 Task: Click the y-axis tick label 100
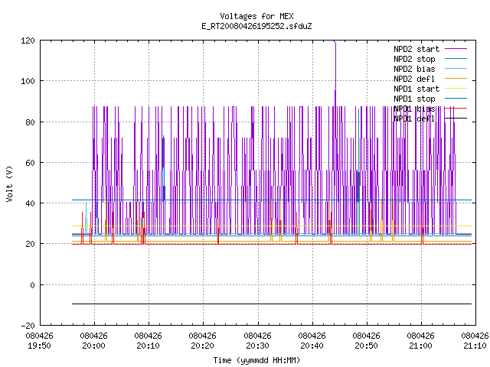point(28,82)
